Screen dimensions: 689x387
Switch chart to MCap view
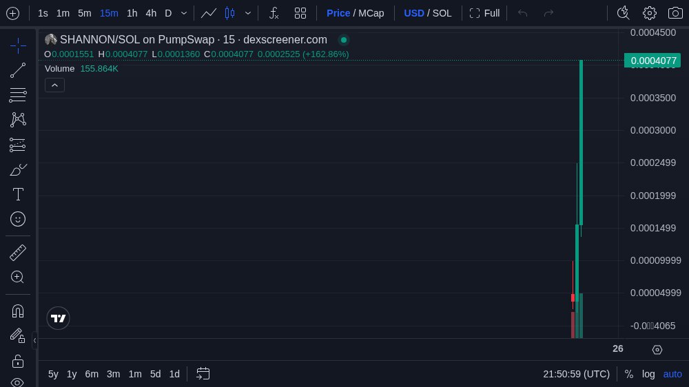click(371, 13)
